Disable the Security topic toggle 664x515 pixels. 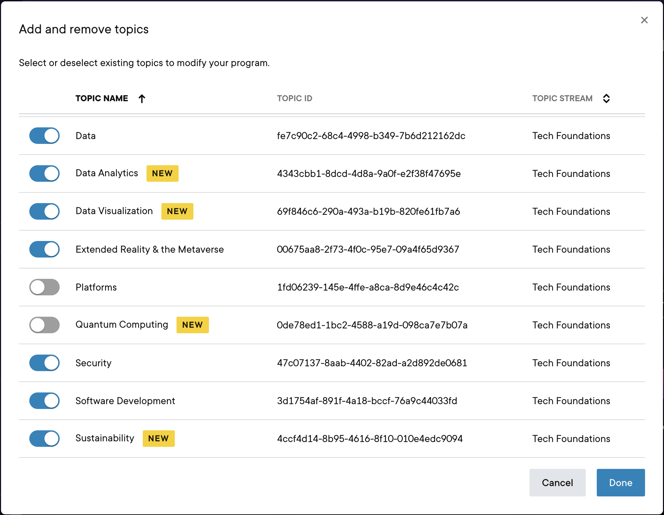(44, 363)
